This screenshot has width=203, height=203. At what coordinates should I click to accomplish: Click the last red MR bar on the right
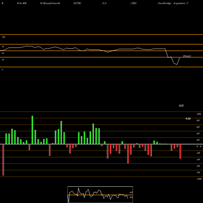pyautogui.click(x=180, y=151)
